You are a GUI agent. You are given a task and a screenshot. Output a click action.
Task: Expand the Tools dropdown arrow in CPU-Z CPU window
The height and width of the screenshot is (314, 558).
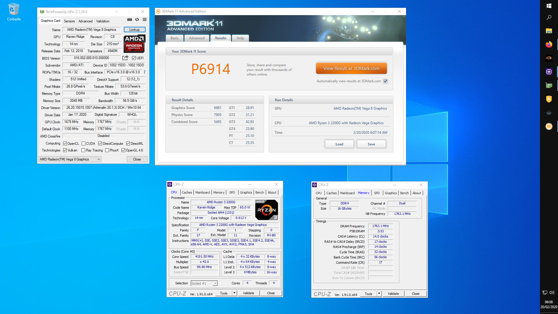pos(234,293)
